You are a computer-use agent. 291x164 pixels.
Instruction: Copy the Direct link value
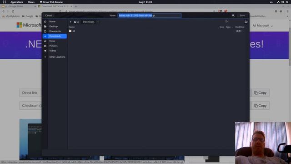[260, 93]
